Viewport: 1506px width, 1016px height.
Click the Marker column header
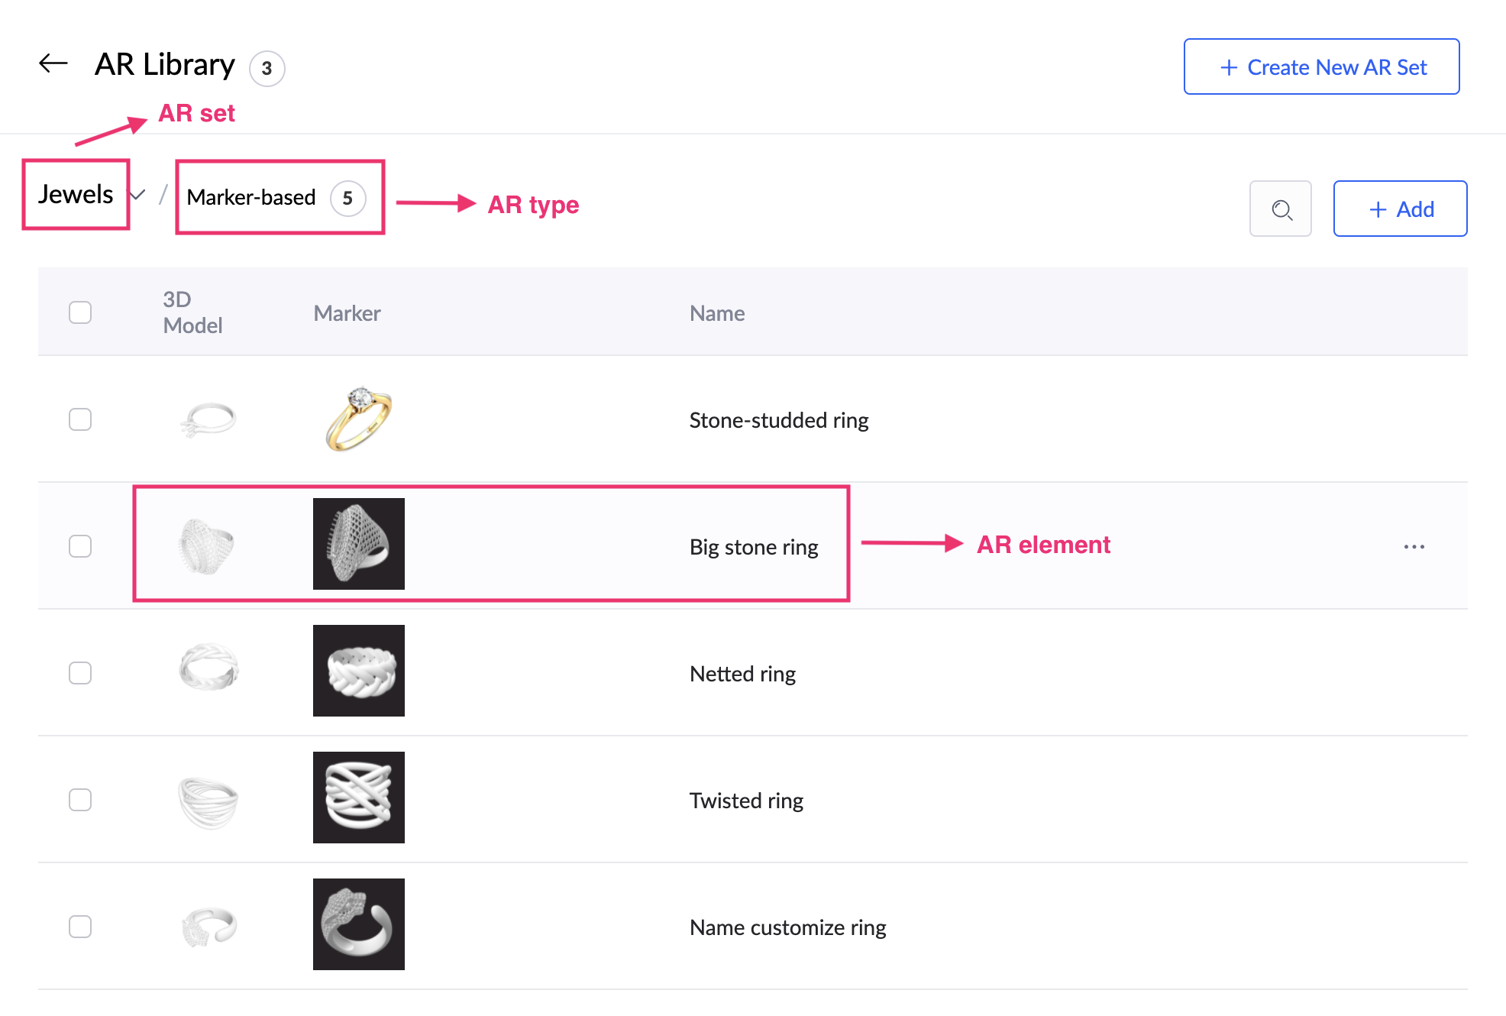347,313
